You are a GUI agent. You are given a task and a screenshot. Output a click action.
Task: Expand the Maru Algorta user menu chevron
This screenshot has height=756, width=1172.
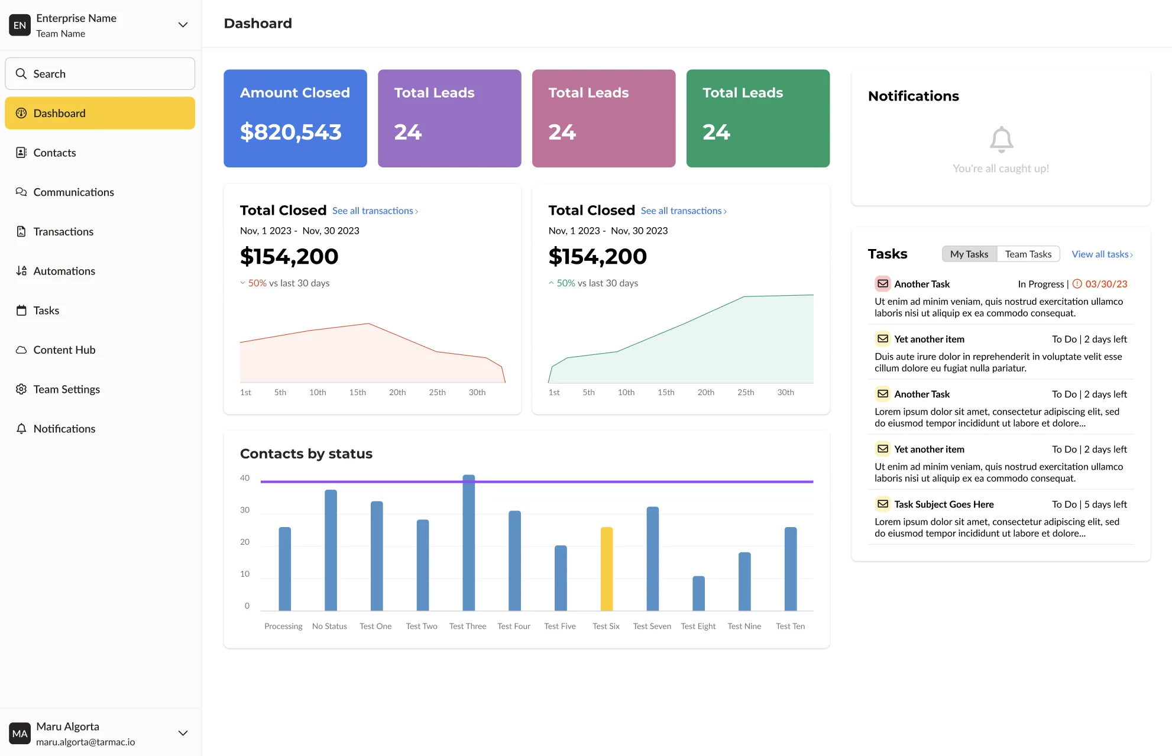point(183,733)
